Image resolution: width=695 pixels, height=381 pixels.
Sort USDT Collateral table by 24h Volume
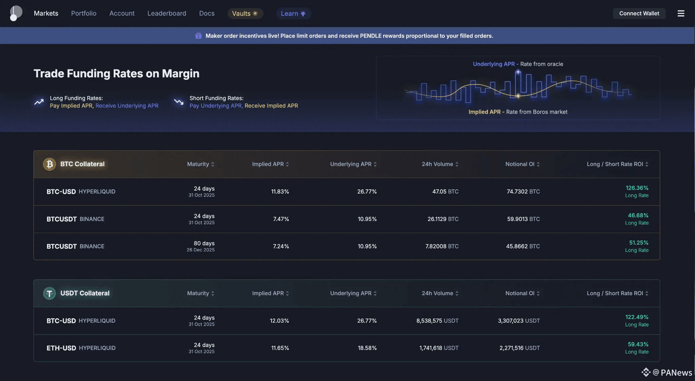click(x=440, y=293)
